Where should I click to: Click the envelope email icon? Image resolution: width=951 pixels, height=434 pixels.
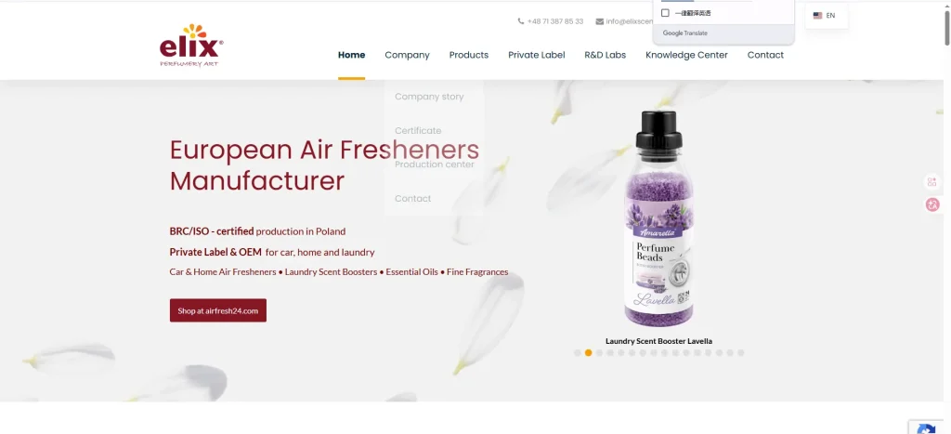click(x=599, y=21)
